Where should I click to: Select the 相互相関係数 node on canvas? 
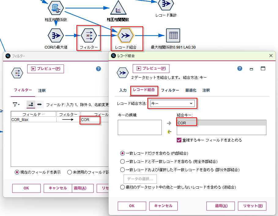[x=56, y=8]
